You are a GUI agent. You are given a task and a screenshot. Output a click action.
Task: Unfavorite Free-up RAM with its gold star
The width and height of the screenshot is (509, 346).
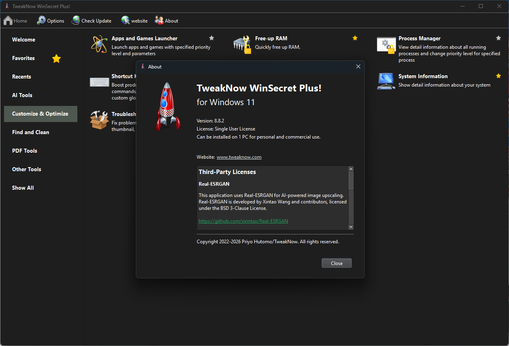[355, 38]
